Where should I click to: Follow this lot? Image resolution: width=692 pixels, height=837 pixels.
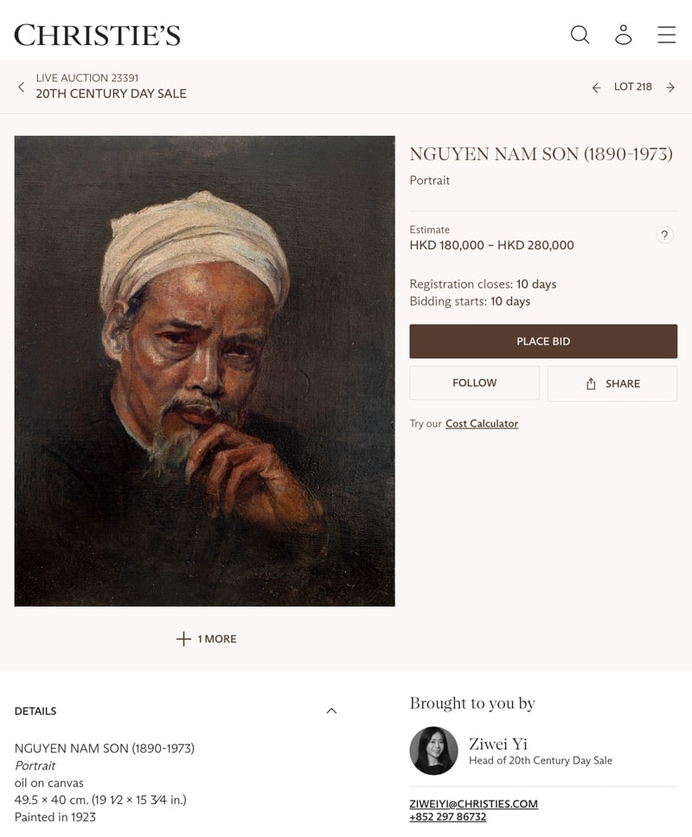point(474,383)
